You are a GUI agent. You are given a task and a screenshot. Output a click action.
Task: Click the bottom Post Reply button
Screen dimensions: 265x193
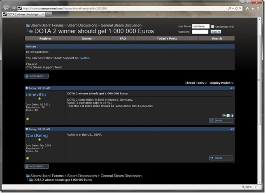coord(37,166)
